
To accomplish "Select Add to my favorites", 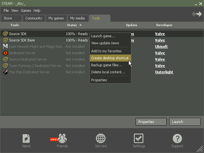I will pyautogui.click(x=110, y=51).
